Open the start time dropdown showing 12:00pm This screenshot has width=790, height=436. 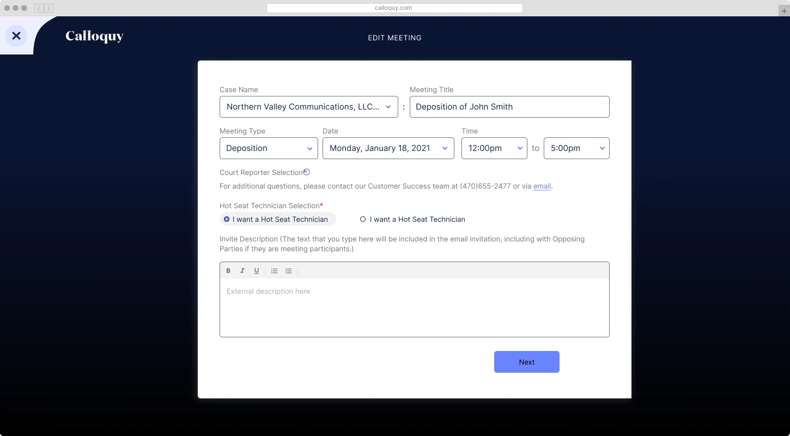coord(494,148)
